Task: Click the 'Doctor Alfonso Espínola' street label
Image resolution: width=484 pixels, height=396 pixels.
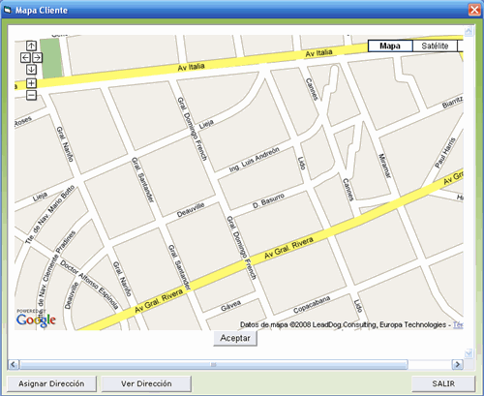Action: point(90,285)
